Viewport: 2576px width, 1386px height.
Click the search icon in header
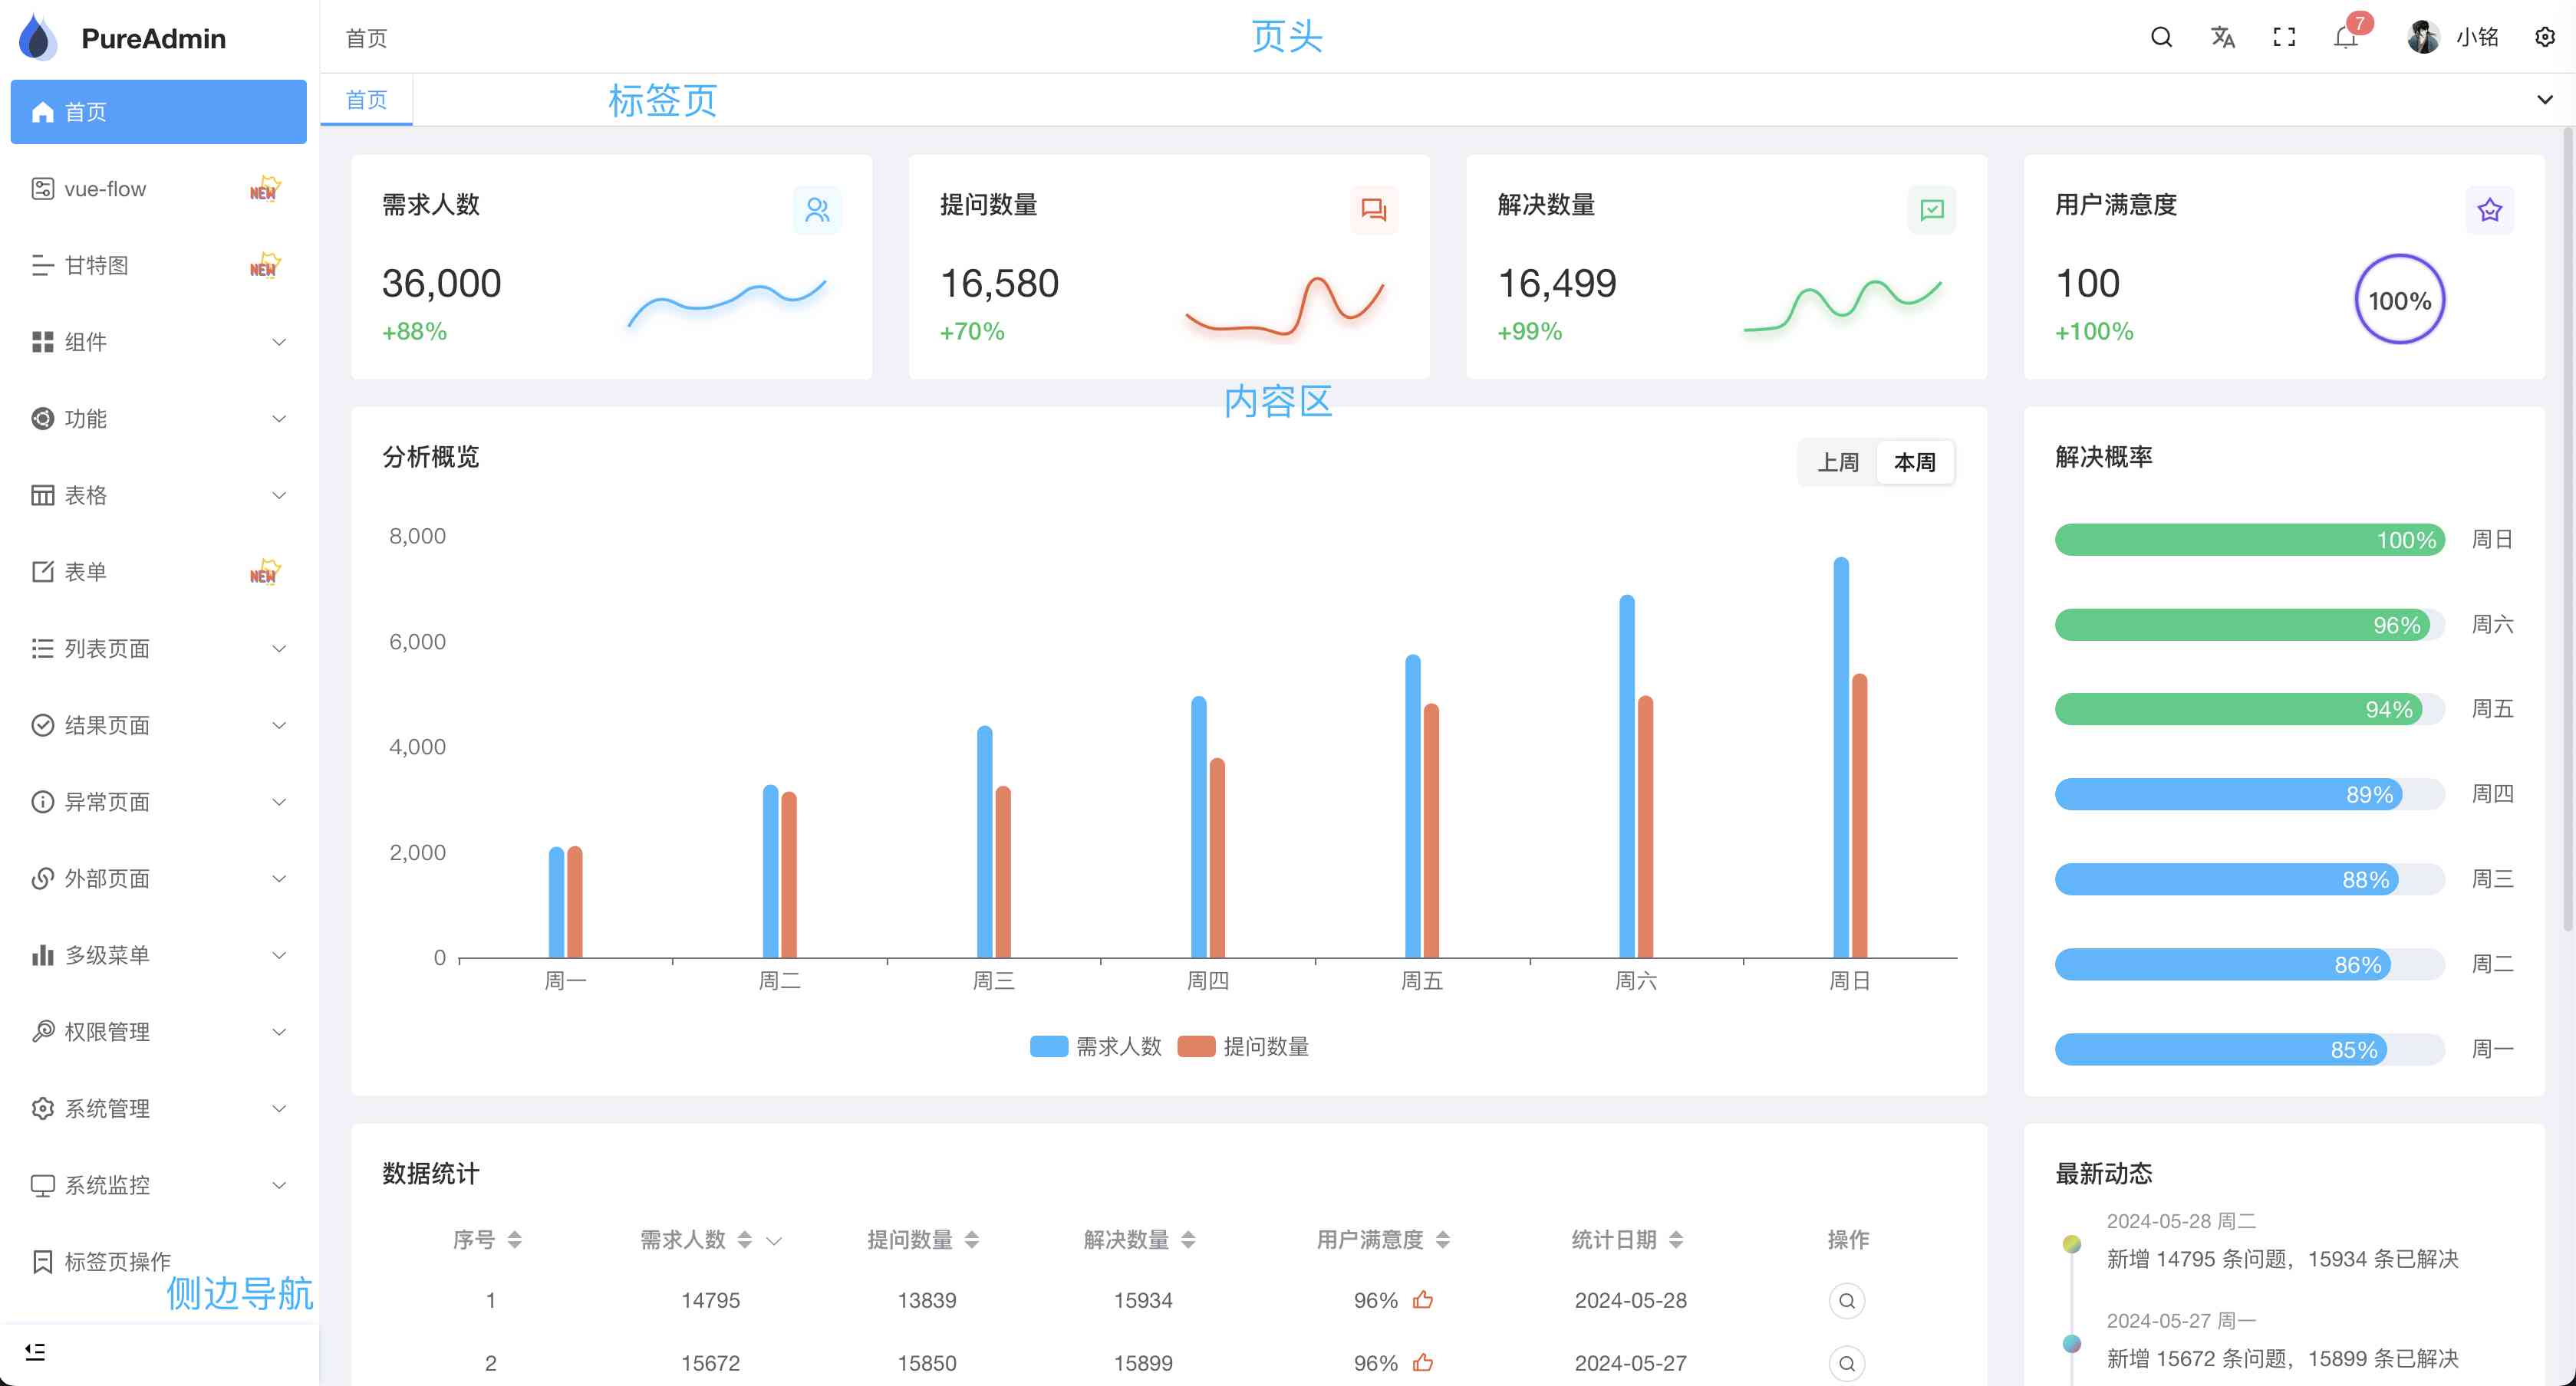click(x=2161, y=38)
